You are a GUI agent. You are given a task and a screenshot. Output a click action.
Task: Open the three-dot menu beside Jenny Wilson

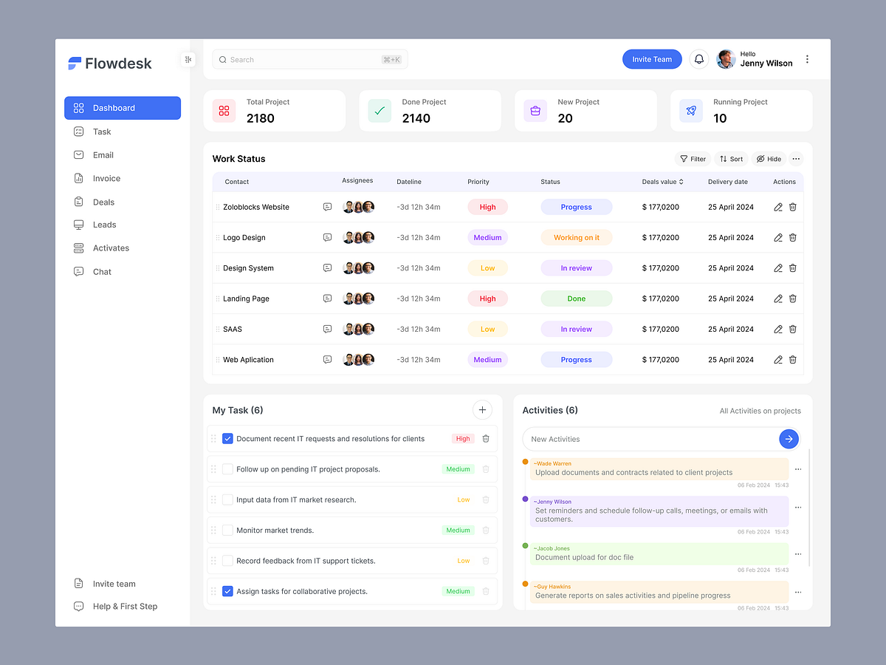[807, 59]
